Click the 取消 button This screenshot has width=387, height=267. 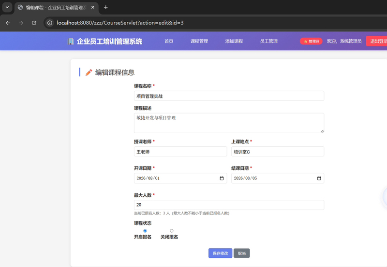[241, 253]
